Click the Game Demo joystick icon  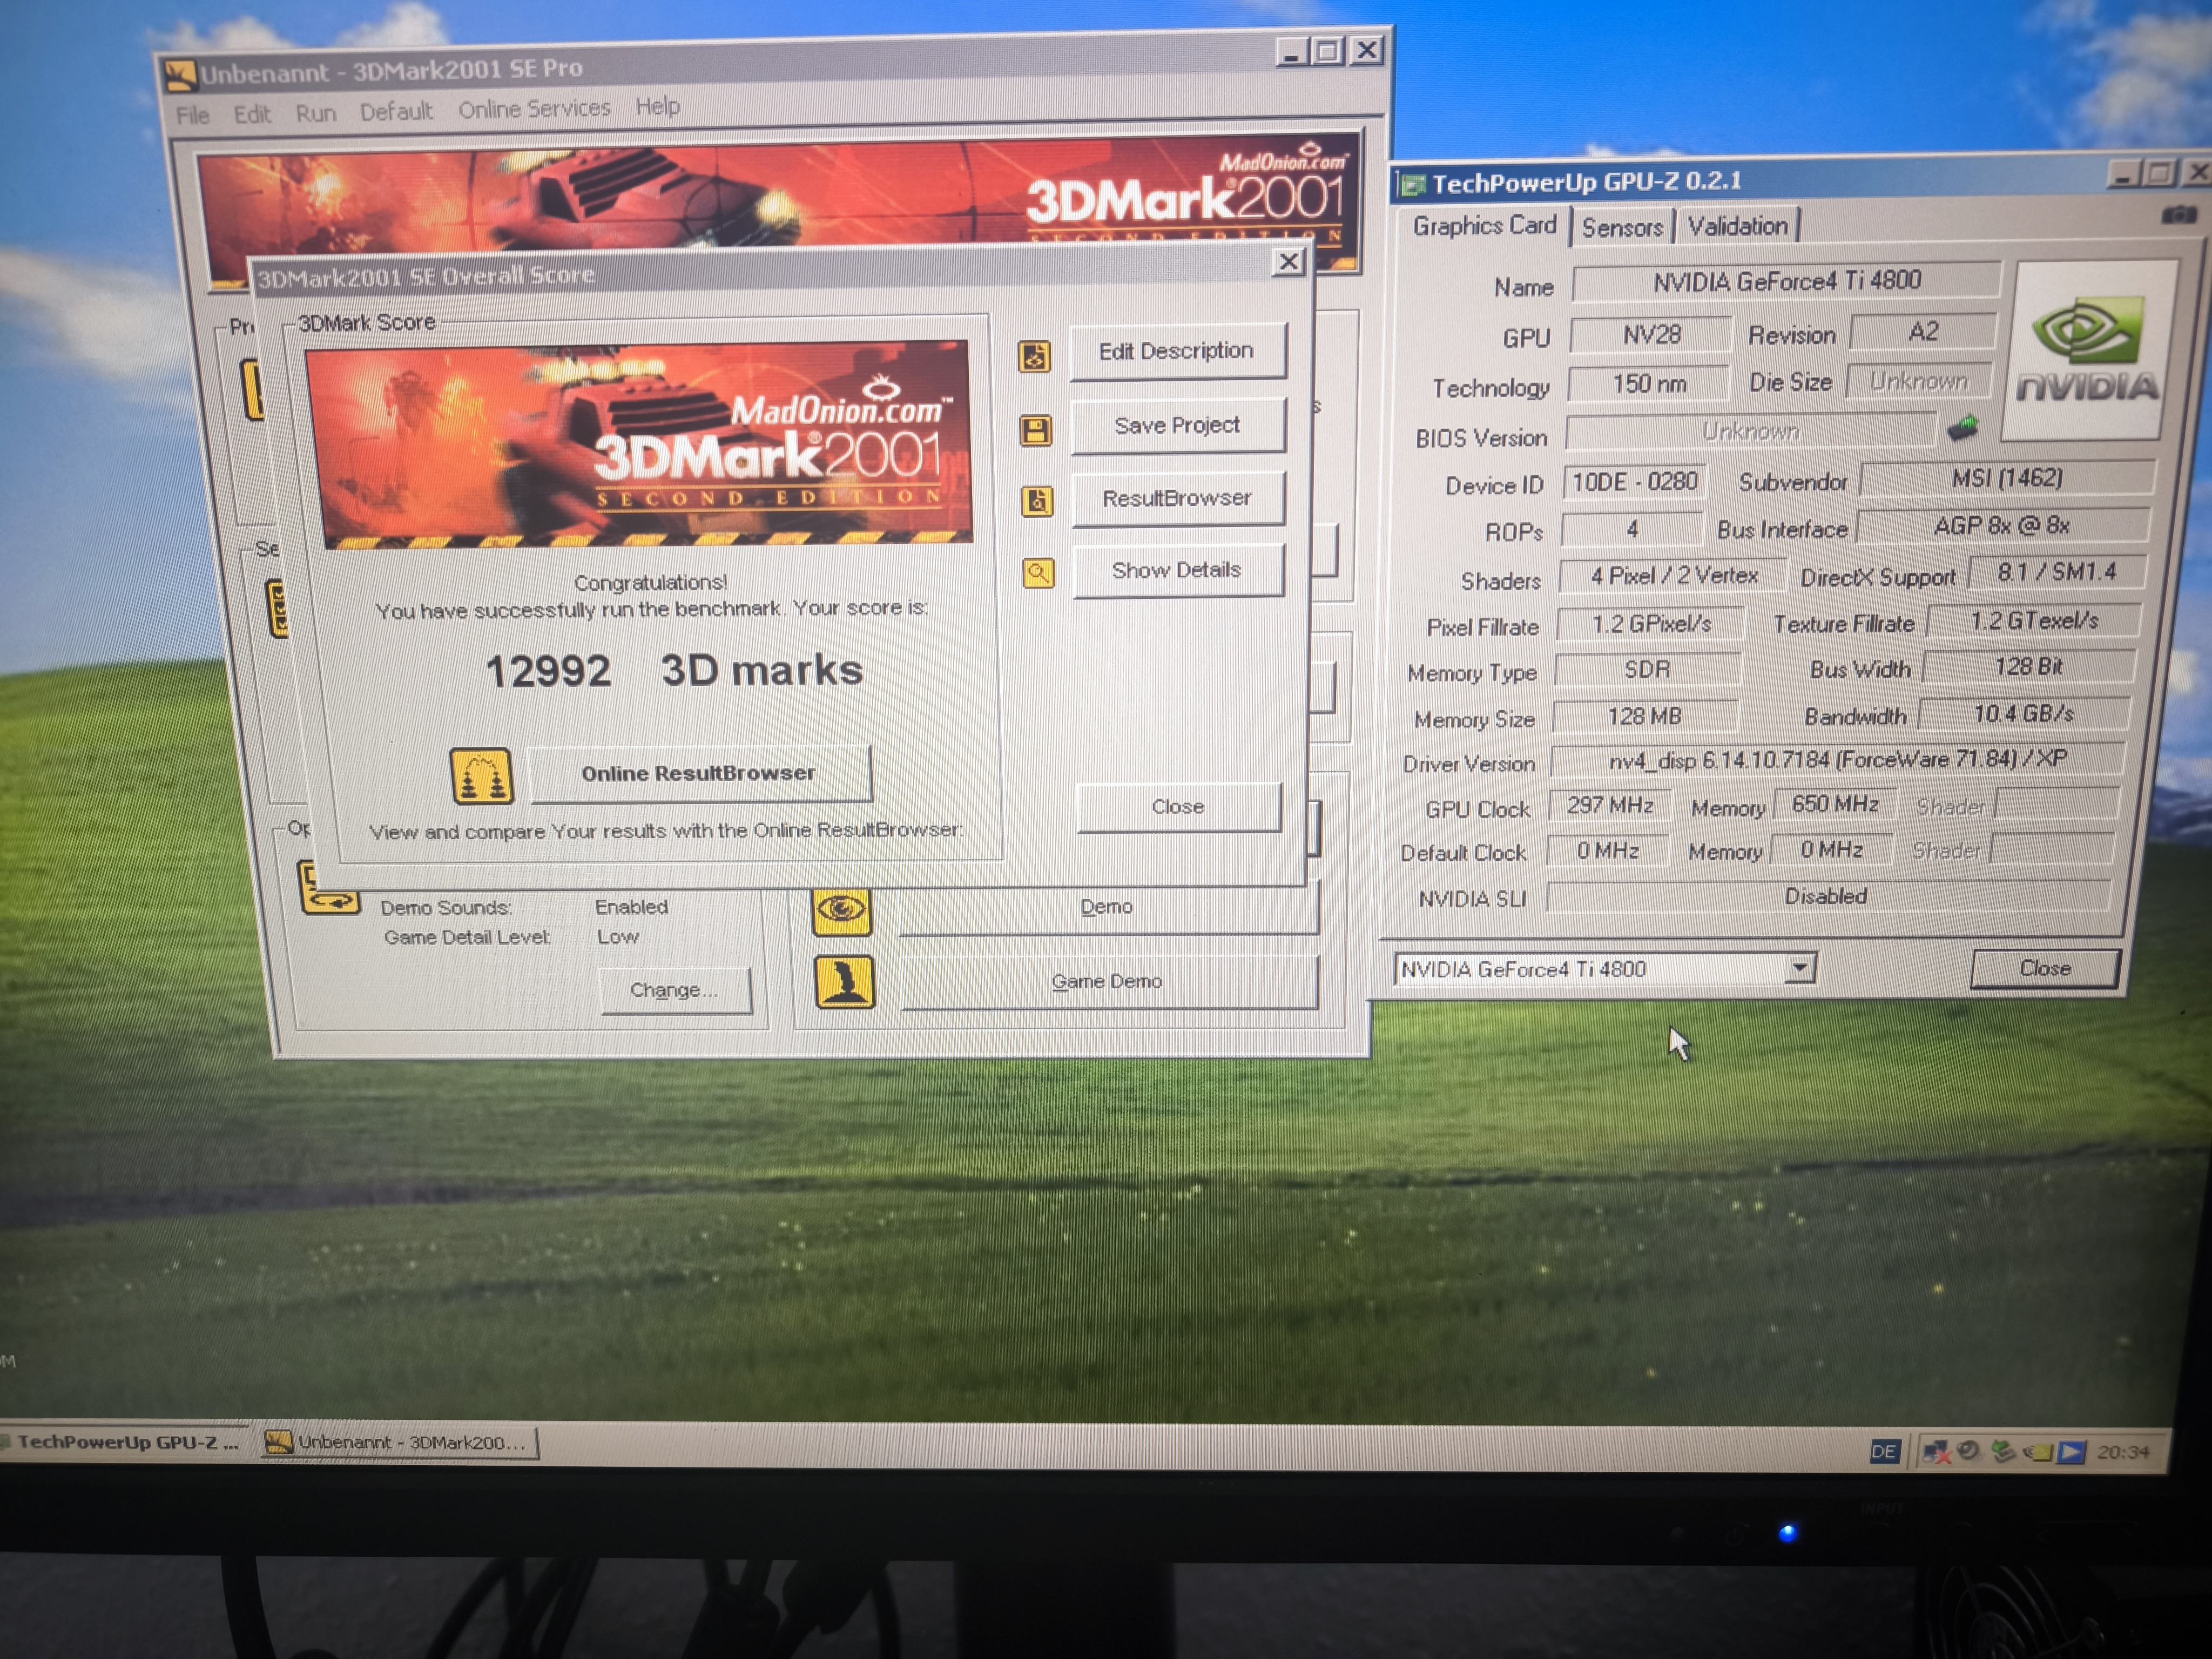[844, 982]
